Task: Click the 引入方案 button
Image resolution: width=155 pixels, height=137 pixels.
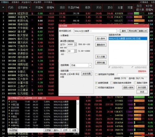Action: (x=101, y=57)
